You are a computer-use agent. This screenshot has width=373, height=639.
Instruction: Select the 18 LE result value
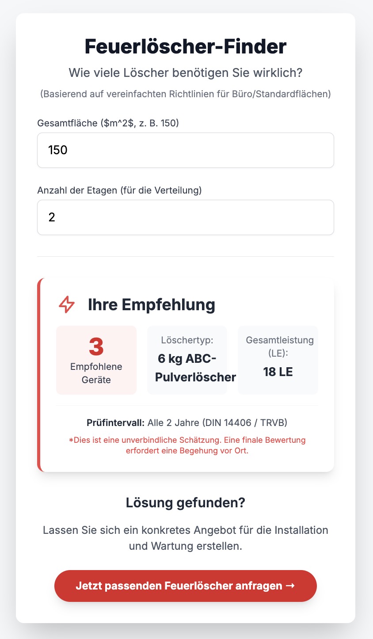click(278, 372)
